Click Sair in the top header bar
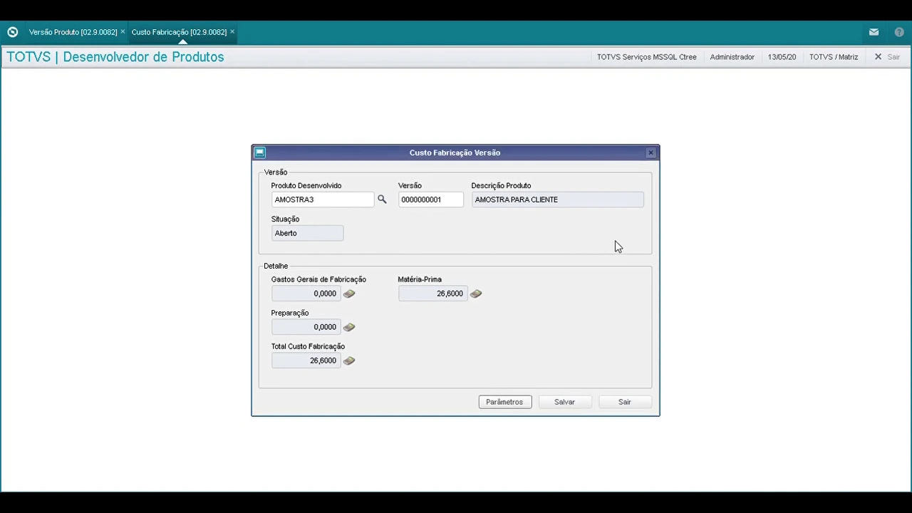This screenshot has height=513, width=912. point(887,57)
